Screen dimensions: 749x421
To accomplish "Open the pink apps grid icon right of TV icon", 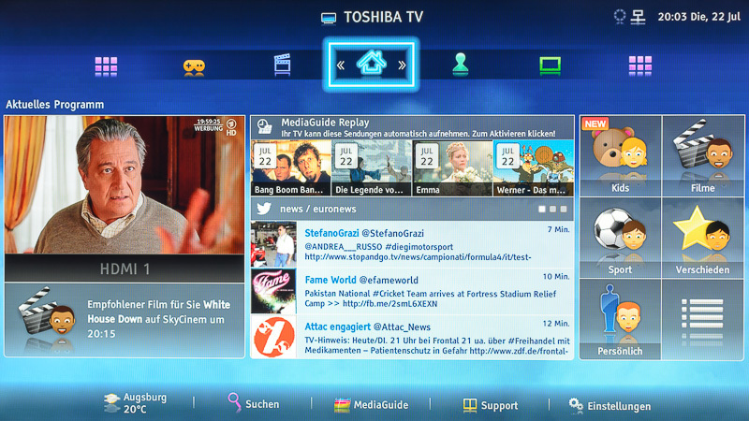I will (x=640, y=65).
